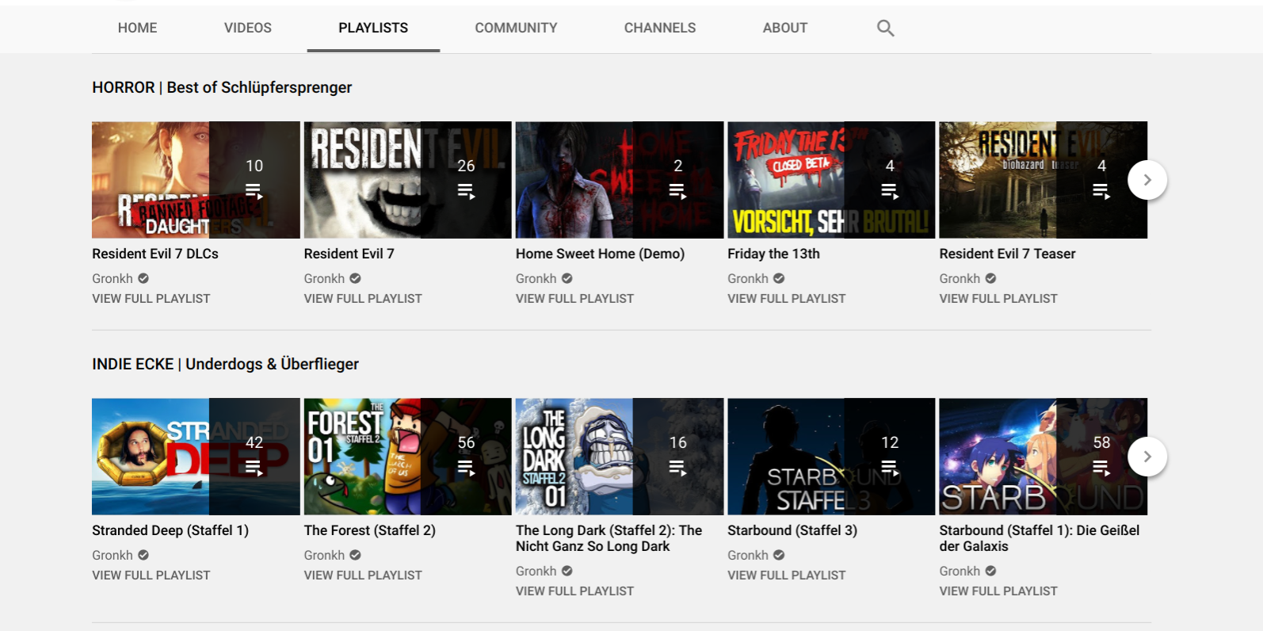View full playlist for Friday the 13th
Screen dimensions: 1263x631
click(787, 299)
